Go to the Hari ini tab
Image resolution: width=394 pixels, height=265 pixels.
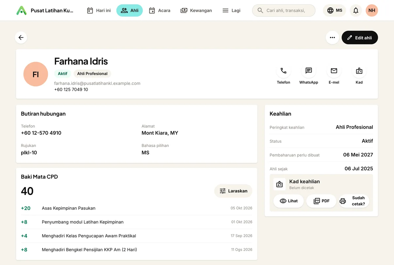point(99,10)
